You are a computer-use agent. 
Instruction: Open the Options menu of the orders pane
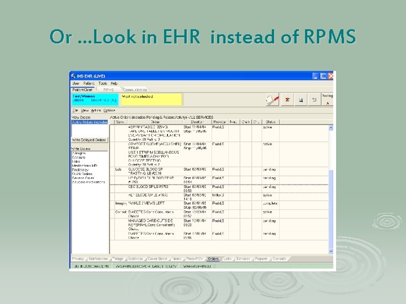point(109,110)
